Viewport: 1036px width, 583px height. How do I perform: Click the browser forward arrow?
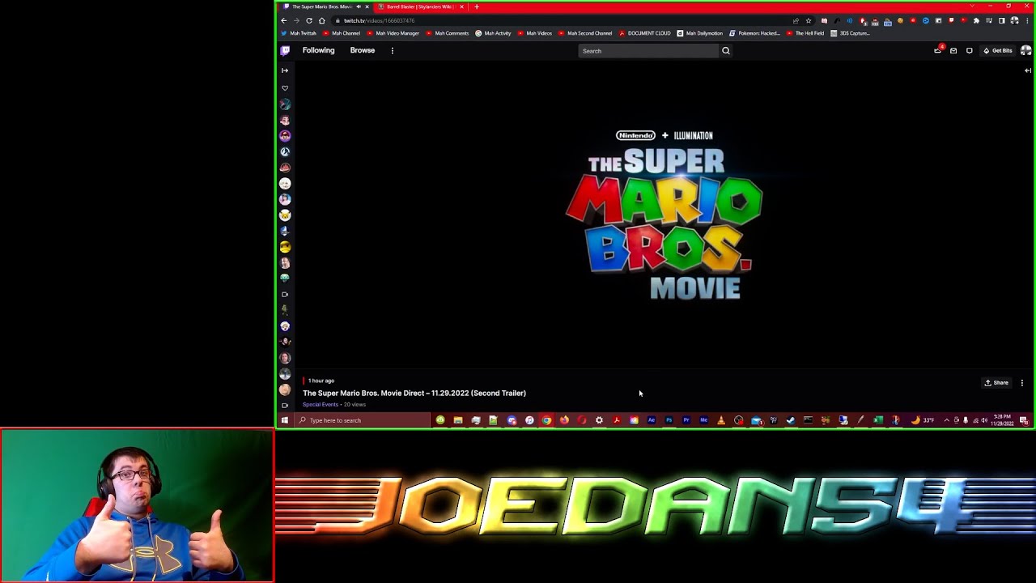point(296,20)
